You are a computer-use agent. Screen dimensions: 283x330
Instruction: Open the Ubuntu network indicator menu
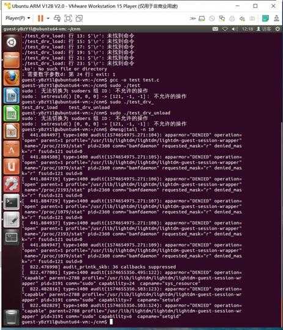pos(225,29)
